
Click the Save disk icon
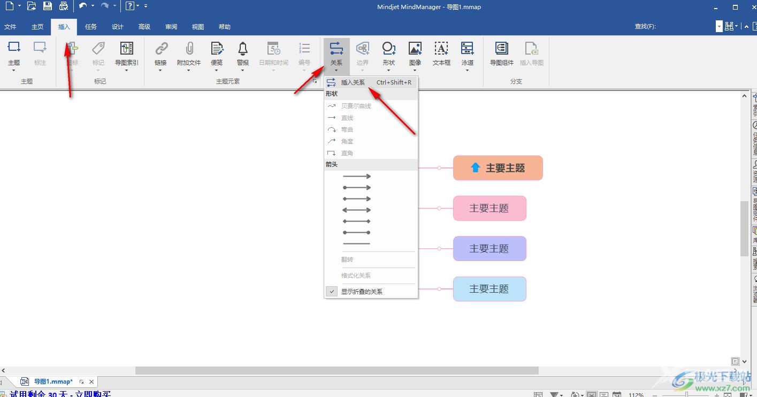coord(48,6)
